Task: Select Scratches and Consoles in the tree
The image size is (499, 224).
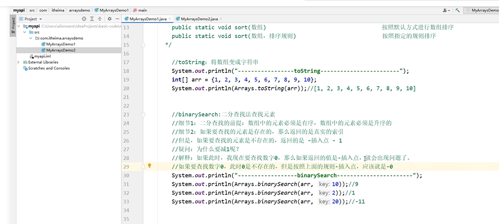Action: click(x=49, y=68)
